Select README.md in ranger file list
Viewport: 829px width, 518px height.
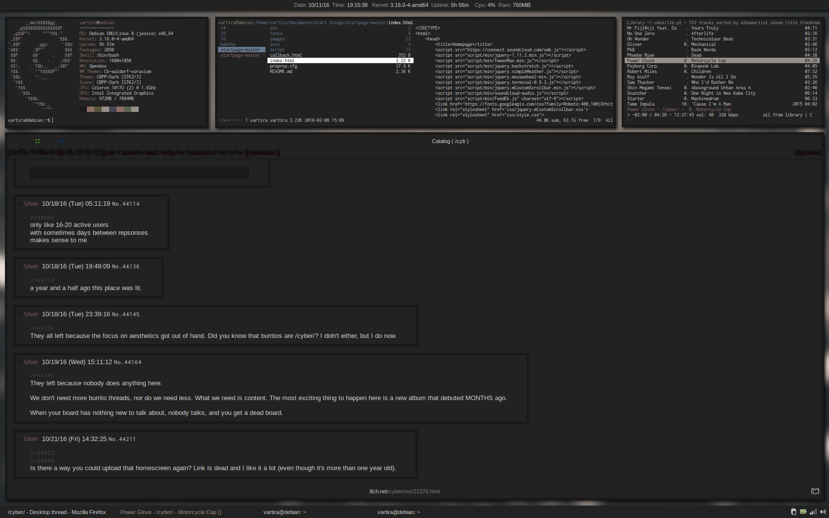coord(340,72)
